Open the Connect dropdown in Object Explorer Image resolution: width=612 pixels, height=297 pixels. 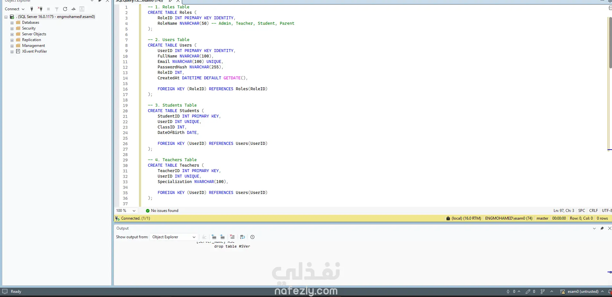pos(14,9)
